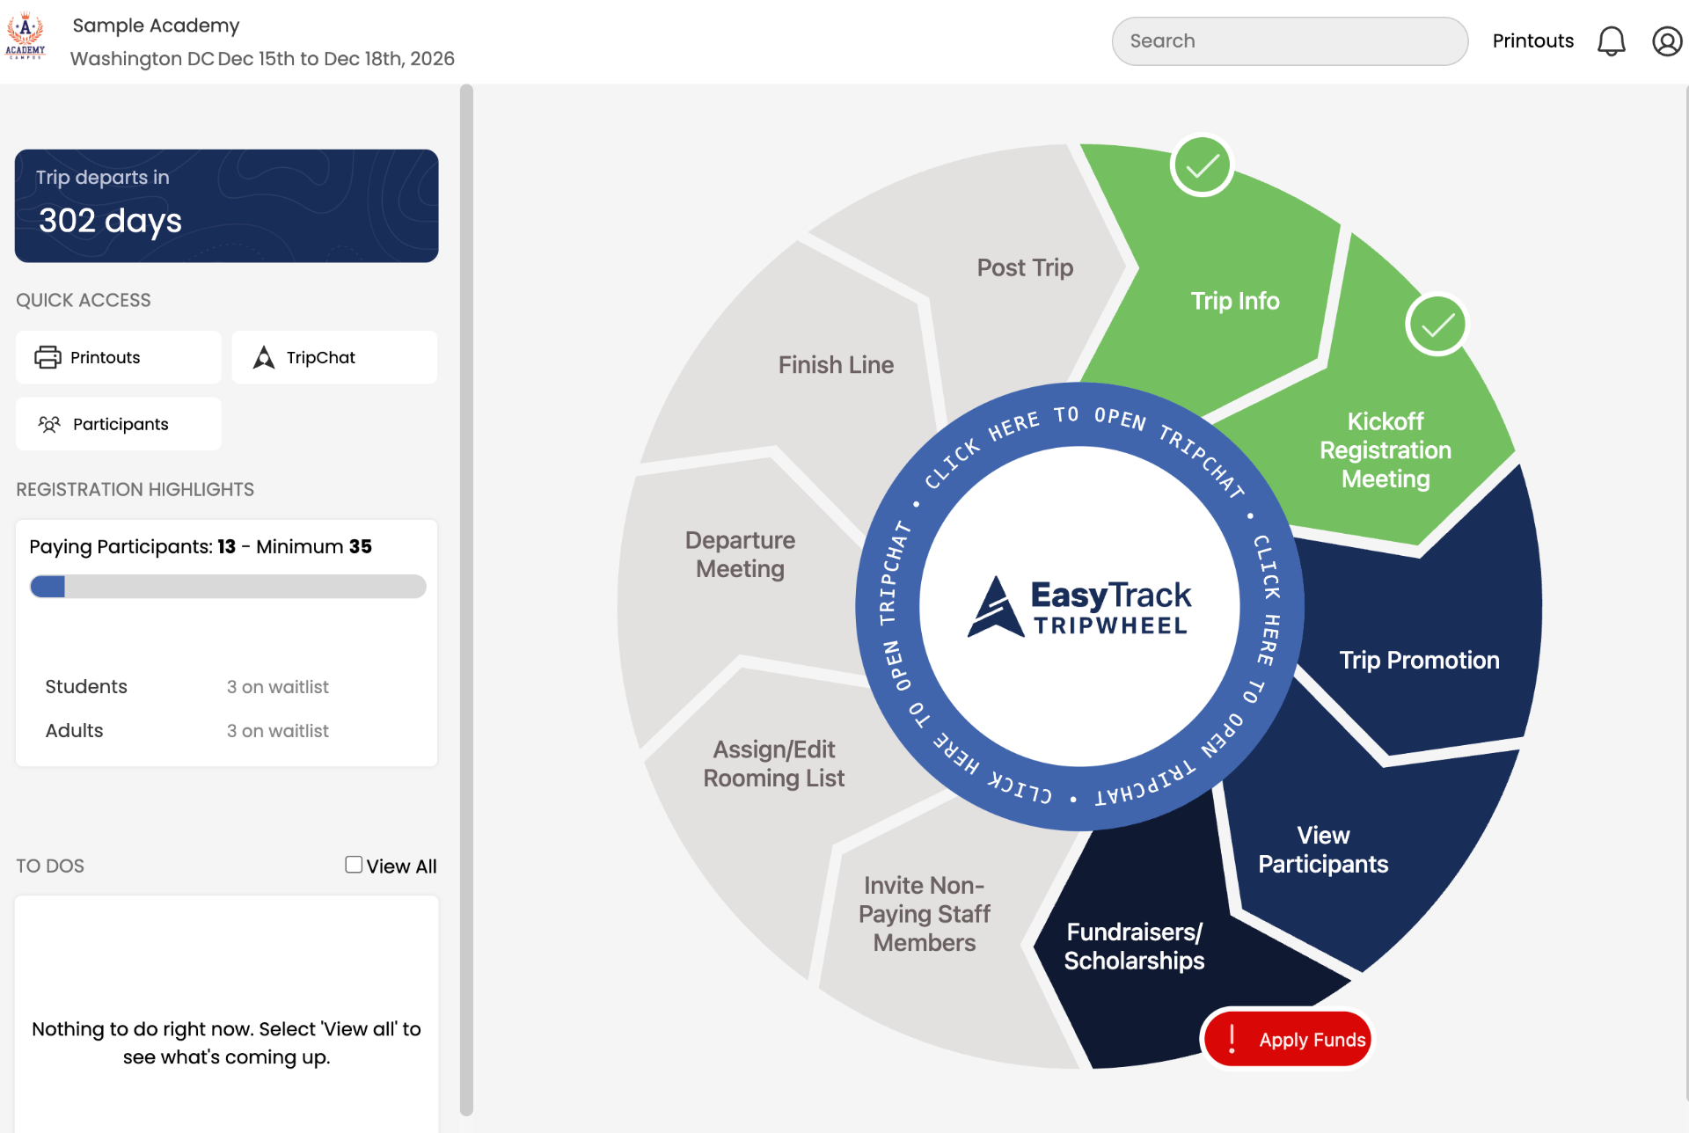Enable the View All checkbox for To Dos

[x=353, y=864]
